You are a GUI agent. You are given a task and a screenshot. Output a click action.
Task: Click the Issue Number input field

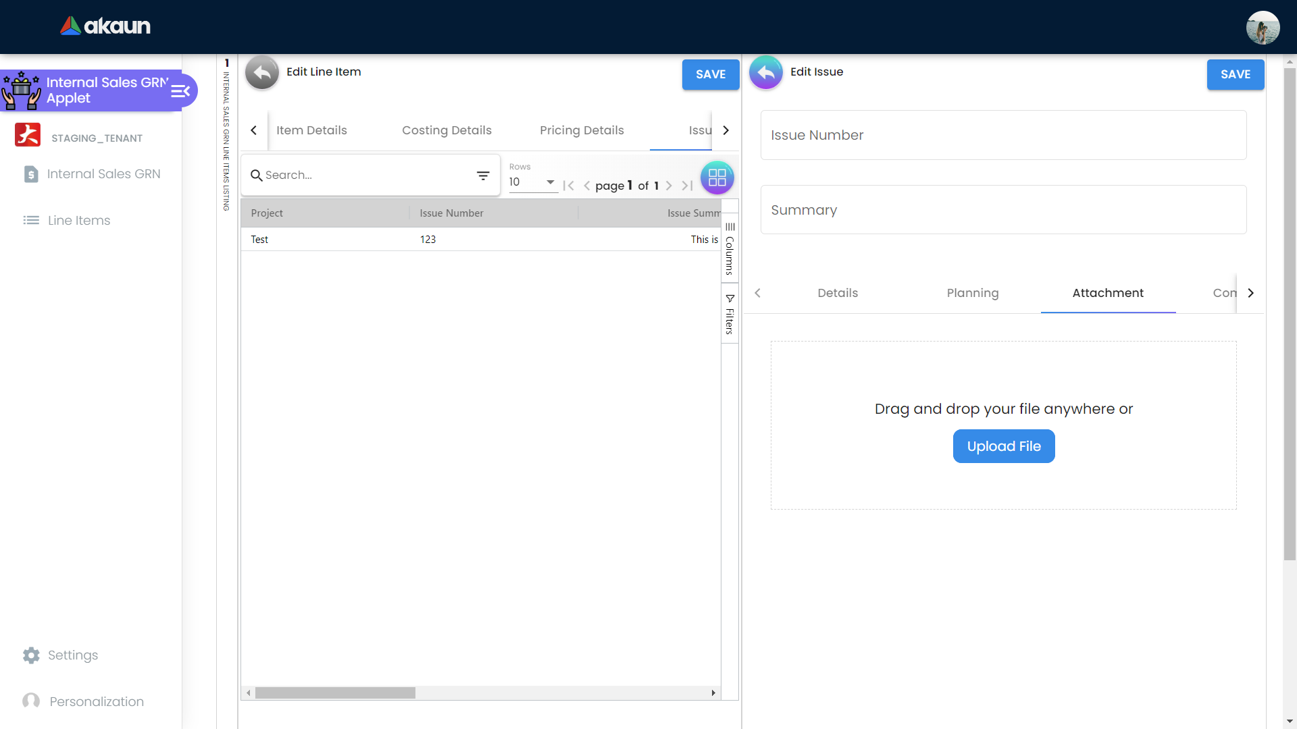(1003, 135)
